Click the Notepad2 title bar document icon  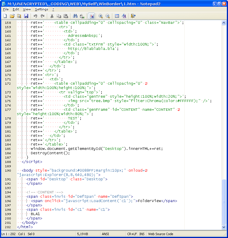[x=4, y=4]
